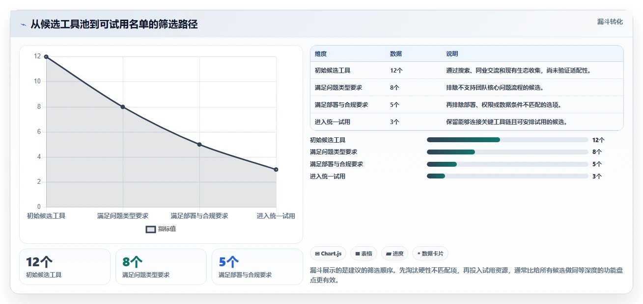643x304 pixels.
Task: Click table cell 满足部署与合规要求
Action: (x=341, y=105)
